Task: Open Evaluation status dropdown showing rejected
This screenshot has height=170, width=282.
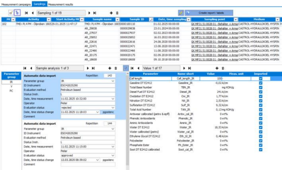Action: point(113,108)
